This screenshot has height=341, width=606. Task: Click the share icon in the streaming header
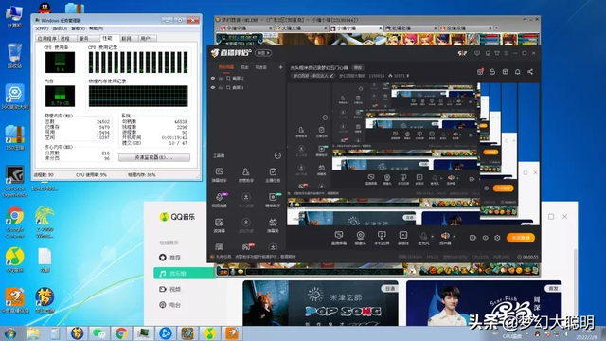pyautogui.click(x=530, y=72)
